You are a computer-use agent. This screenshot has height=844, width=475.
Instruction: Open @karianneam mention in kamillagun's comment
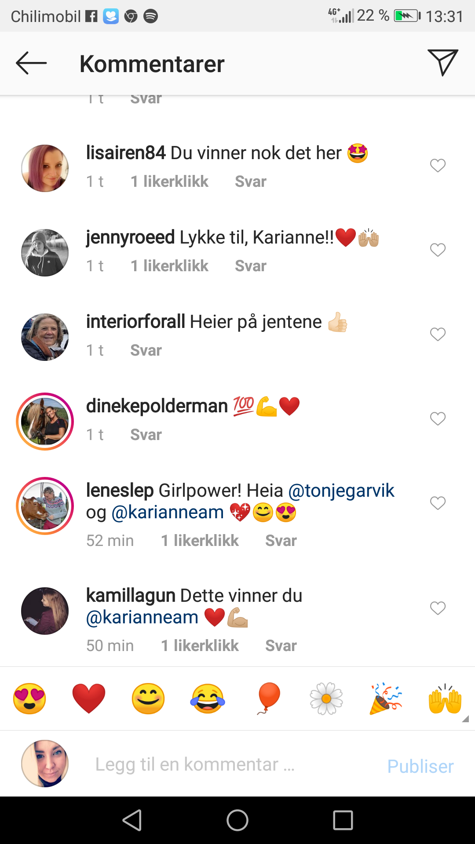(142, 618)
